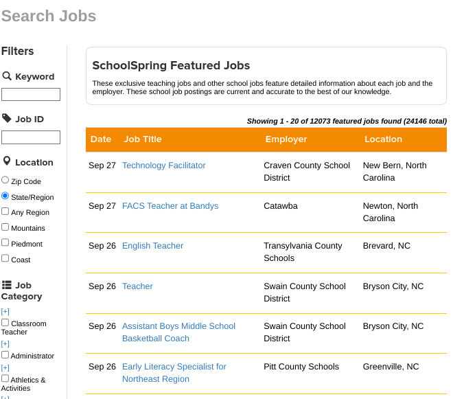Image resolution: width=453 pixels, height=399 pixels.
Task: Select the State/Region radio option
Action: point(5,196)
